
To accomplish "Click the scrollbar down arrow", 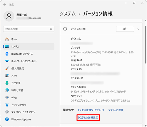I will tap(146, 125).
